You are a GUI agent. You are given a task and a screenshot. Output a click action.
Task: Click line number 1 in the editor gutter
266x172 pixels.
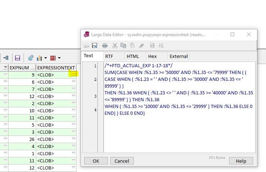point(95,66)
